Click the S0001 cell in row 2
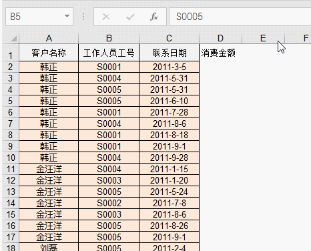 [x=109, y=67]
